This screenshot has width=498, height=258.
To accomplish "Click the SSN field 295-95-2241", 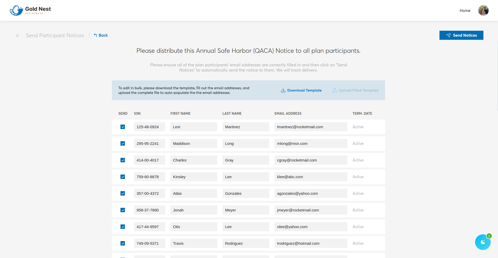I will click(149, 144).
